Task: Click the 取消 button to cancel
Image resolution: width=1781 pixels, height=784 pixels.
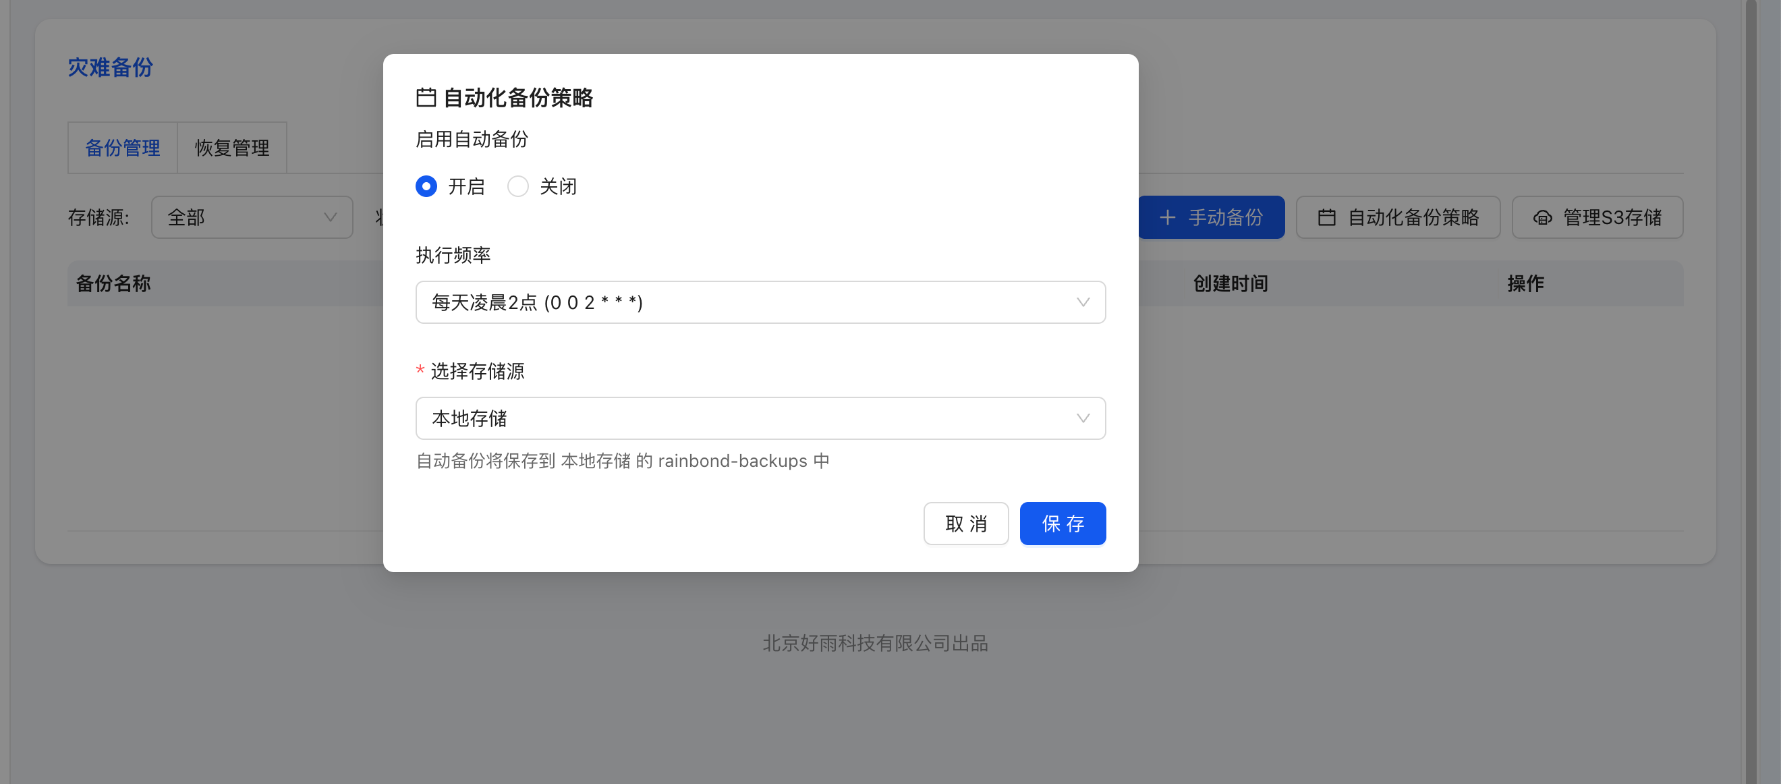Action: click(x=966, y=524)
